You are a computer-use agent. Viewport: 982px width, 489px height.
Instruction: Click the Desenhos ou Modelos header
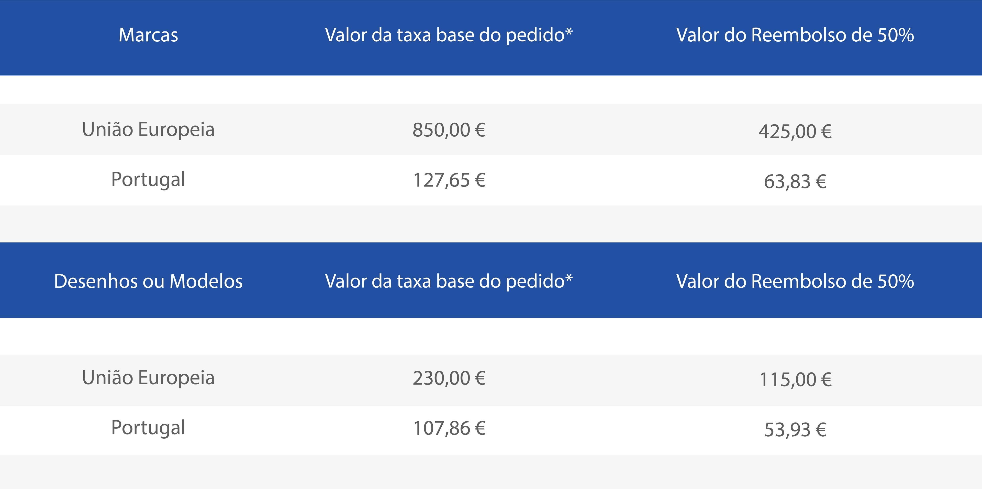[x=148, y=282]
